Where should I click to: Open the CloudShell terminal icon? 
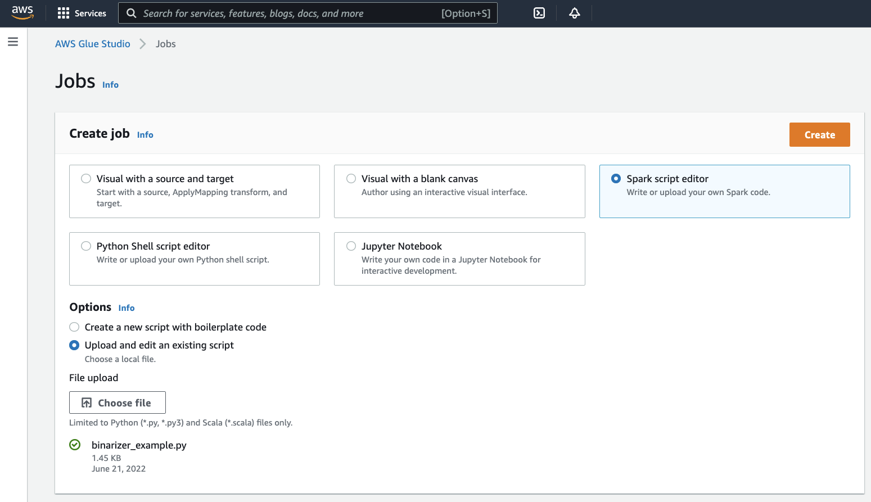pos(539,13)
